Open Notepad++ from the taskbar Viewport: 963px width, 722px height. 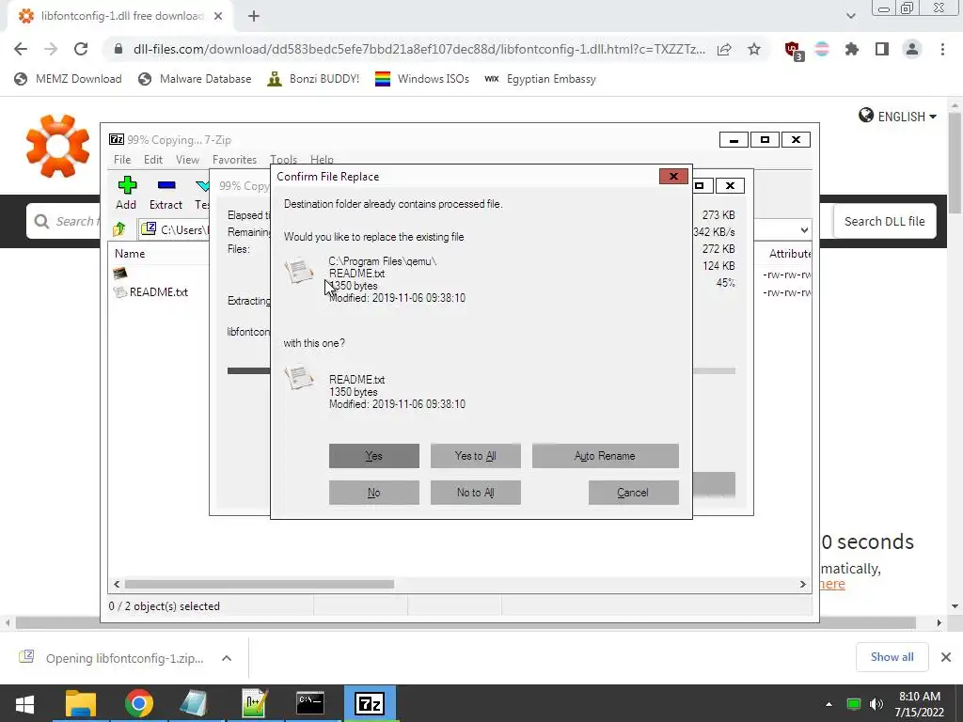[x=254, y=703]
